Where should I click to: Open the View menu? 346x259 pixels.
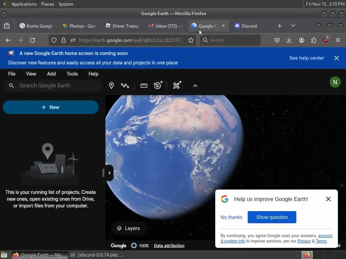pyautogui.click(x=31, y=74)
